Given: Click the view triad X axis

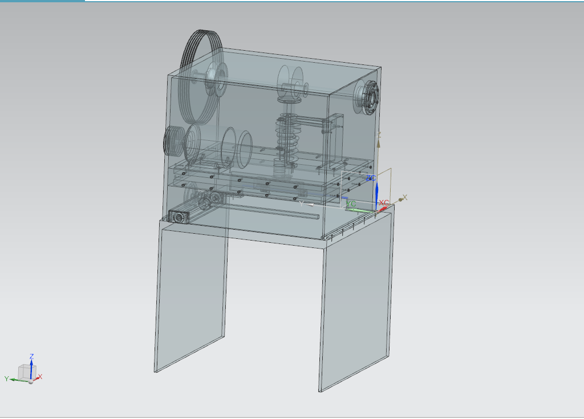Looking at the screenshot, I should (x=36, y=379).
